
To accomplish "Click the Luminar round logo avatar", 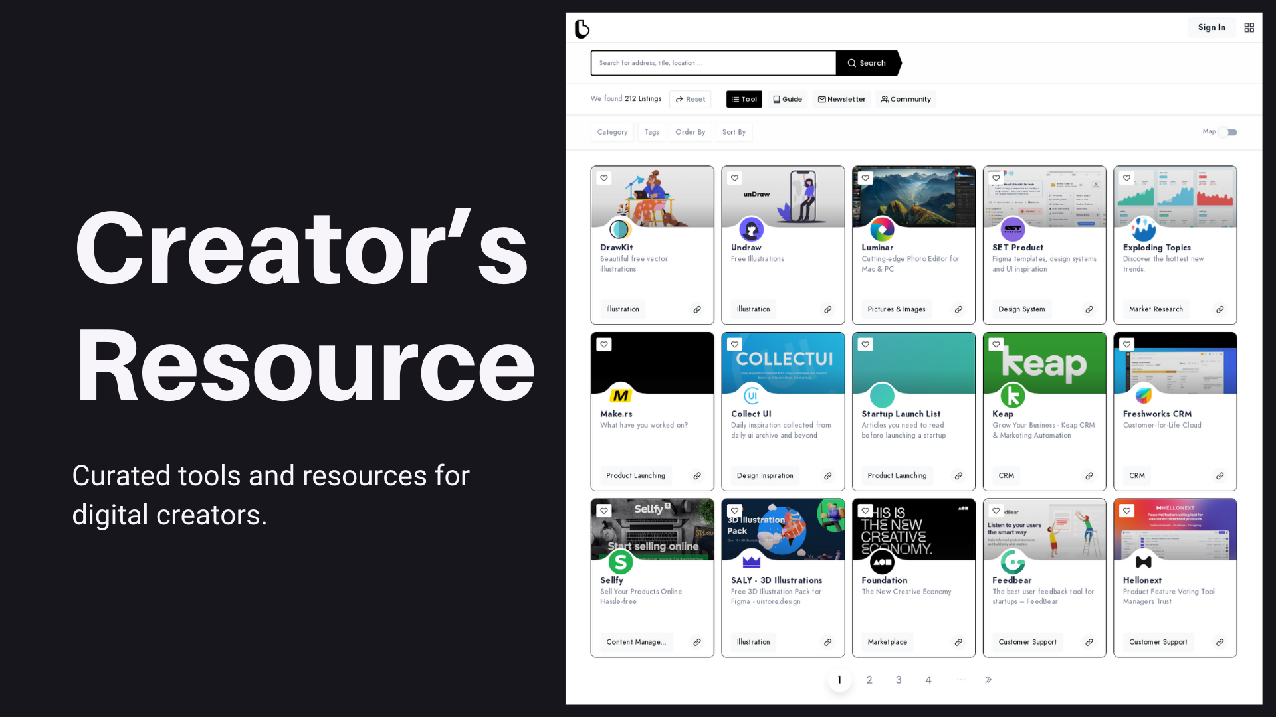I will pos(882,229).
